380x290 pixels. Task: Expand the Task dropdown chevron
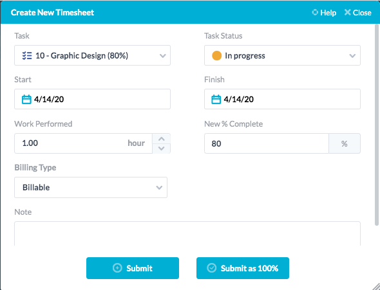(162, 56)
